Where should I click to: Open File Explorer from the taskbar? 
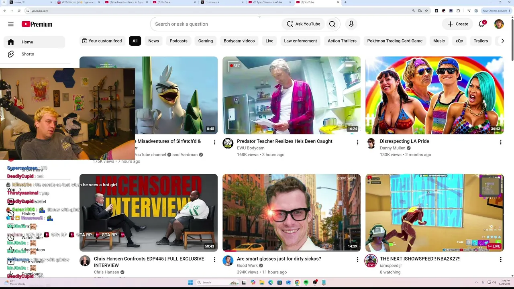point(262,283)
